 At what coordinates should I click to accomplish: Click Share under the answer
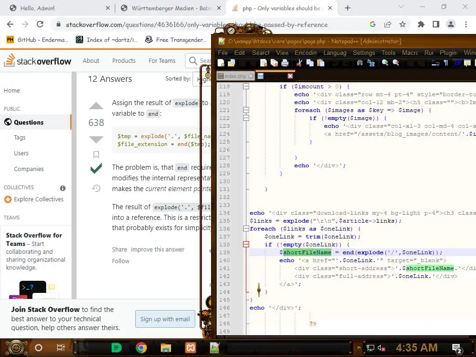119,250
